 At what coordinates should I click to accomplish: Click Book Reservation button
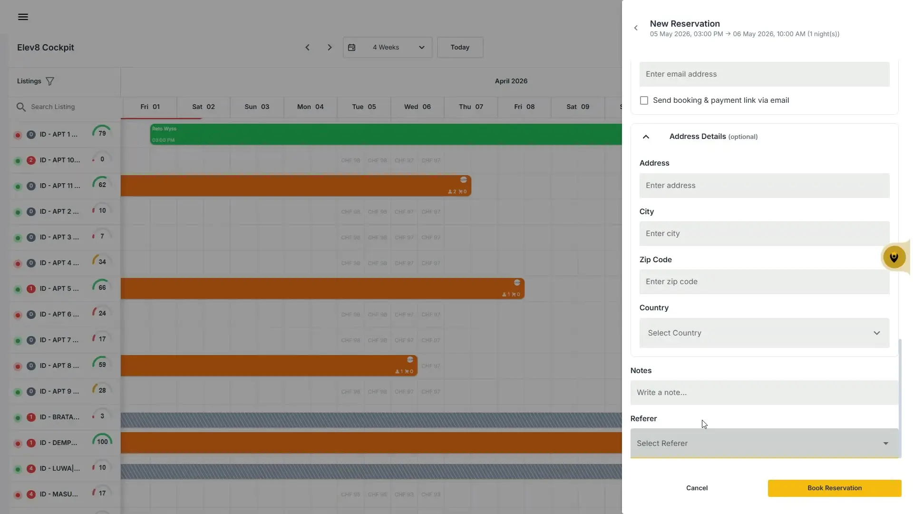[x=834, y=488]
